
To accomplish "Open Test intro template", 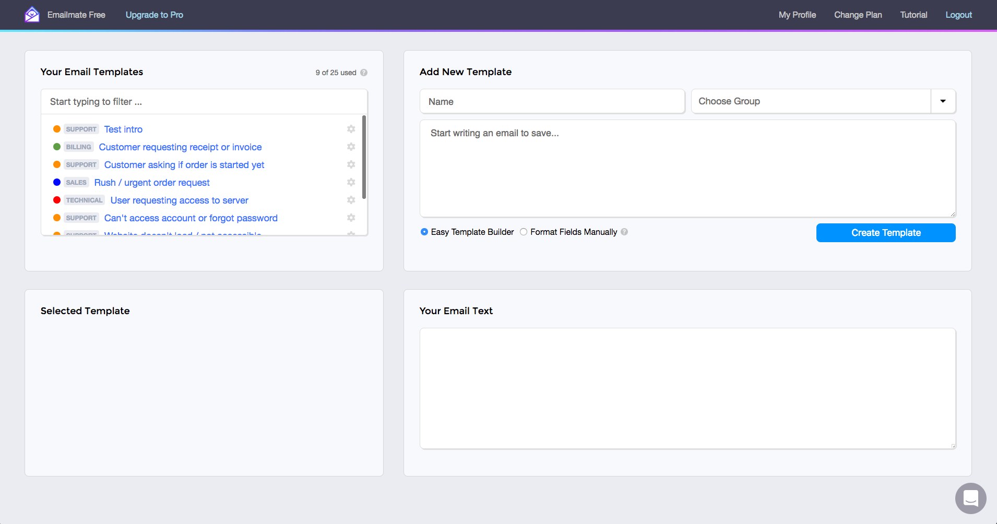I will (x=123, y=129).
